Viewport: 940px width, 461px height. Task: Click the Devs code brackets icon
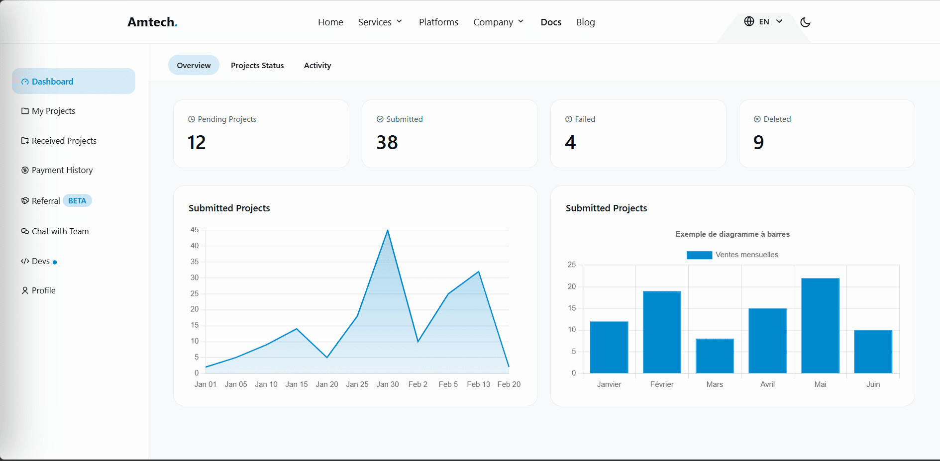pos(25,261)
